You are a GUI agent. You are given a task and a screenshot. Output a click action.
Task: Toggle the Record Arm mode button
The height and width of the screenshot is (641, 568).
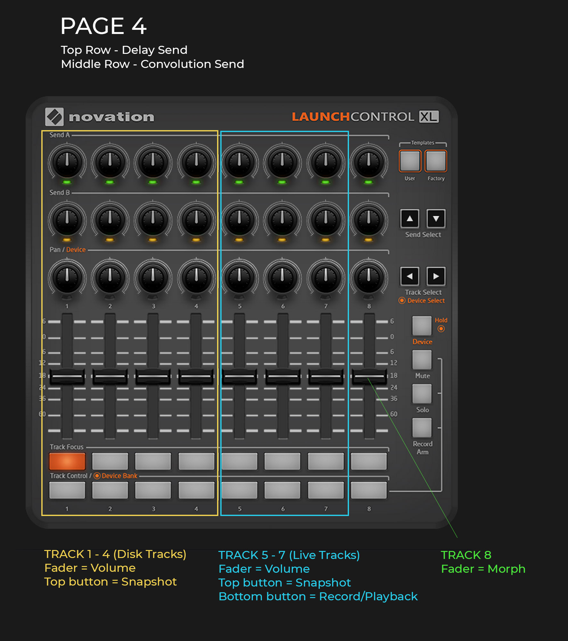422,428
